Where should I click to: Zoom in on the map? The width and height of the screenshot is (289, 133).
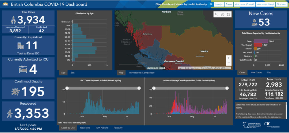(x=228, y=58)
